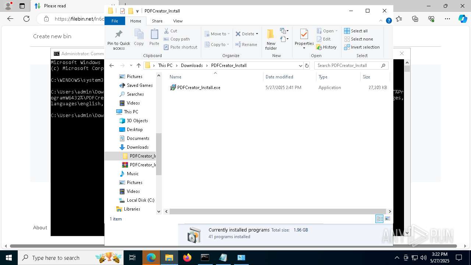
Task: Click Select none in ribbon
Action: coord(358,39)
